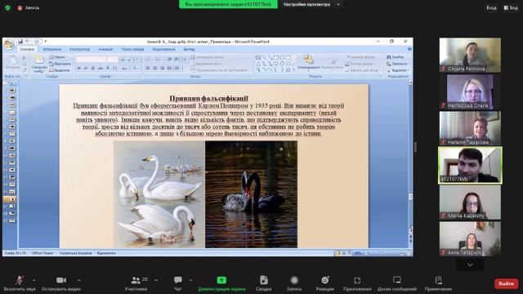
Task: Click bulleted list icon
Action: (148, 60)
